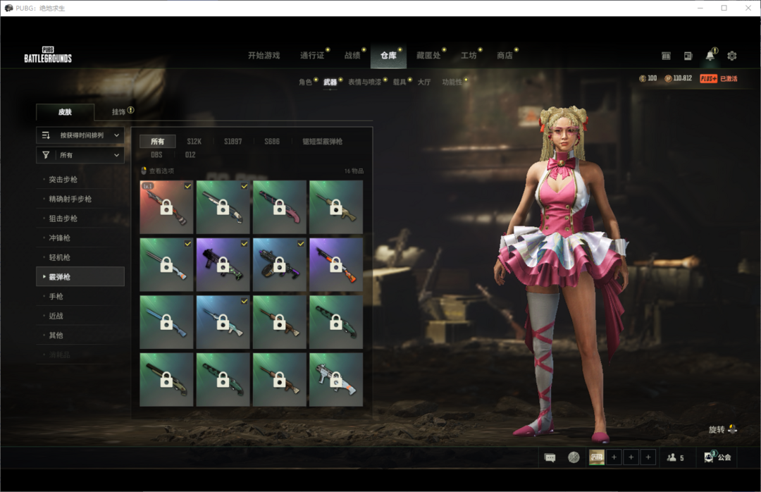Open the 通行证 tab
Viewport: 761px width, 492px height.
tap(312, 56)
